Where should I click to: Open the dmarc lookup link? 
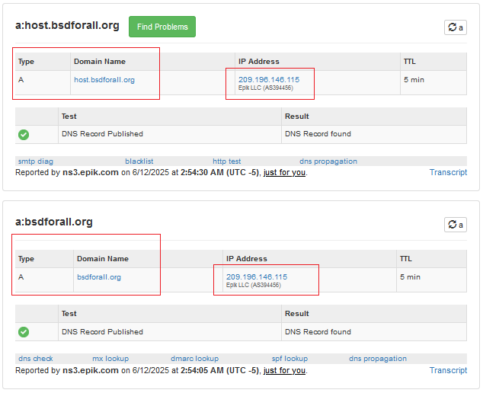pos(194,359)
